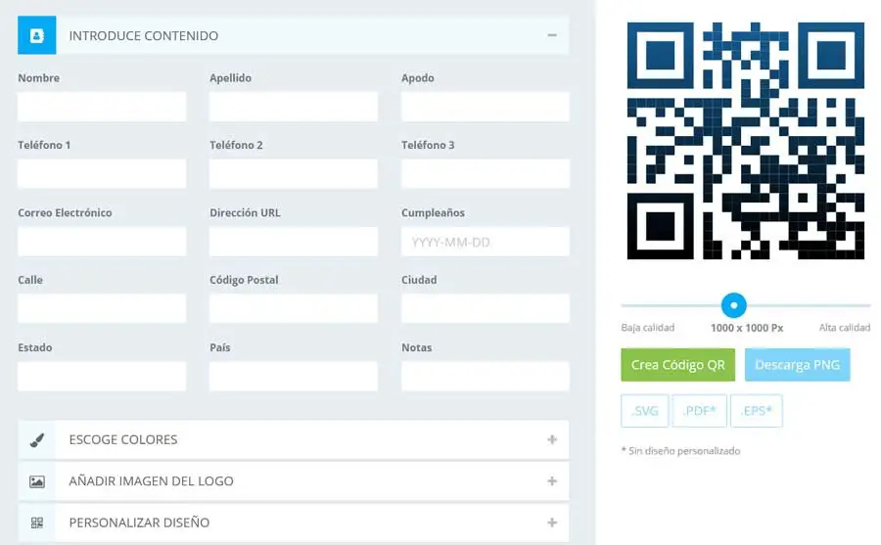Focus the Cumpleaños YYYY-MM-DD field

(x=485, y=242)
